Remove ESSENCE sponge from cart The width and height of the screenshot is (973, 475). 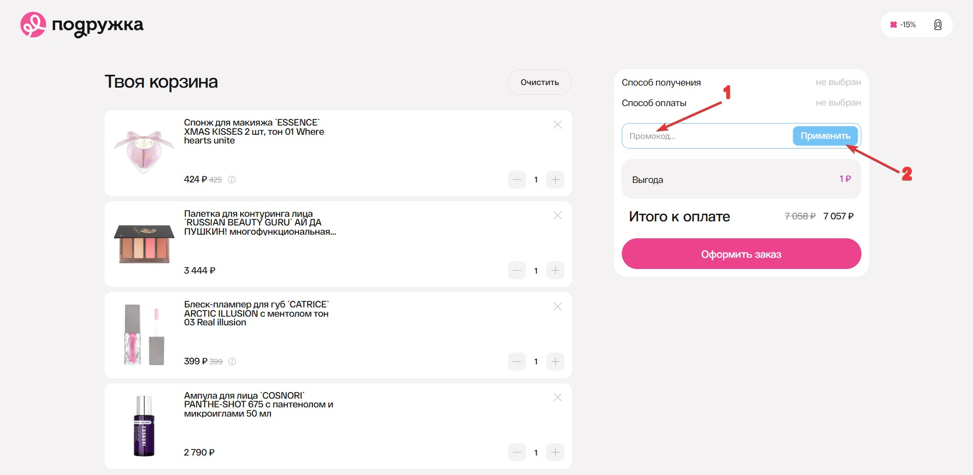click(558, 125)
